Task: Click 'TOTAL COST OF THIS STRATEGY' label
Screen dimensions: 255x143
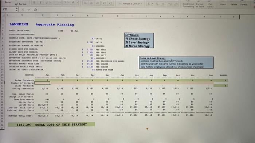Action: 61,124
